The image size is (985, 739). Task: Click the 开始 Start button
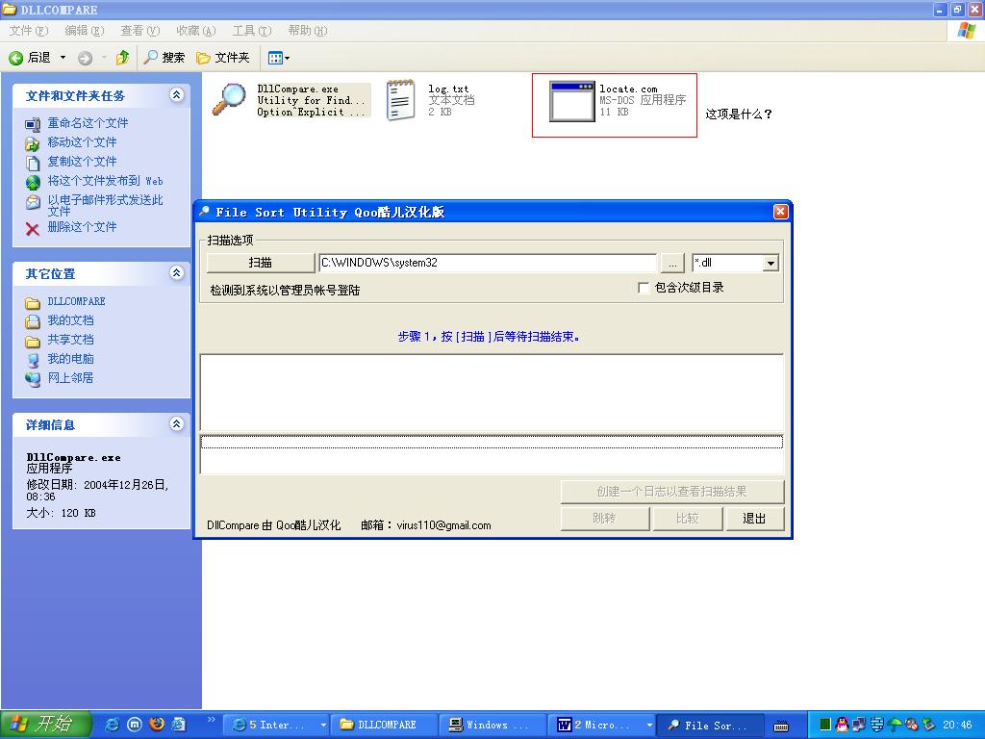pos(46,725)
